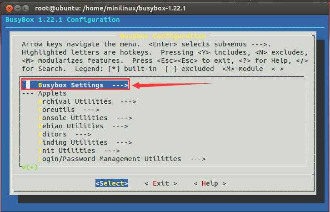
Task: Click the Help button
Action: (x=210, y=183)
